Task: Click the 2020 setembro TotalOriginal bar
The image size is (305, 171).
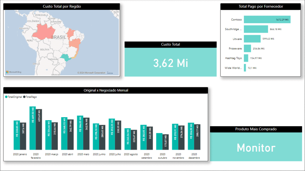Action: [x=144, y=137]
